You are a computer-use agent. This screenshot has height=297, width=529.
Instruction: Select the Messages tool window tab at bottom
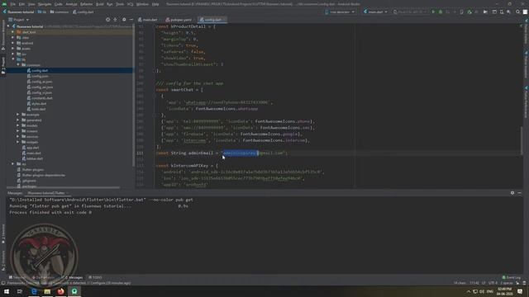pos(74,277)
